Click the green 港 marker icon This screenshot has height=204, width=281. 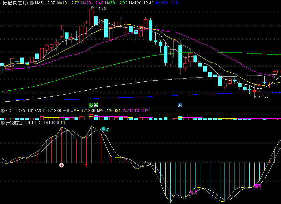91,105
